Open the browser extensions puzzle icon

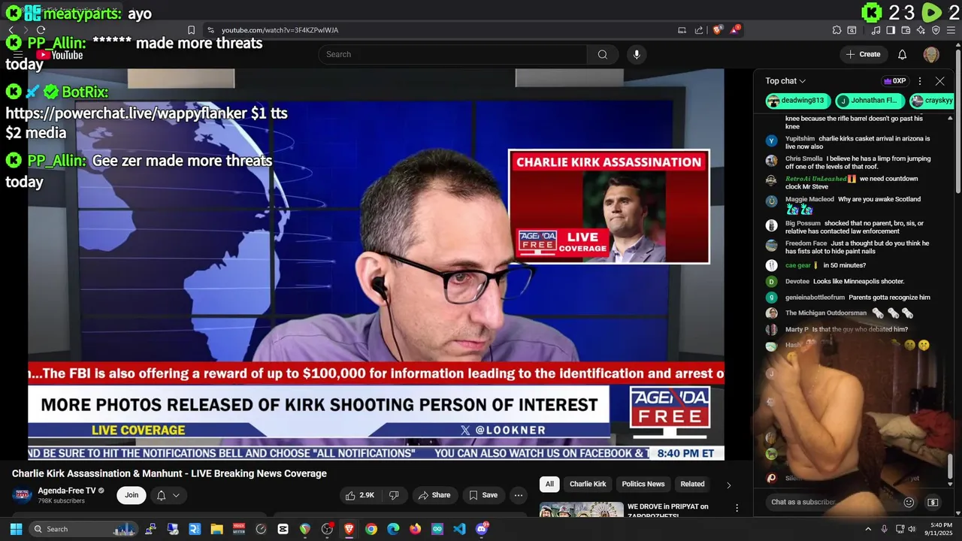[x=836, y=30]
